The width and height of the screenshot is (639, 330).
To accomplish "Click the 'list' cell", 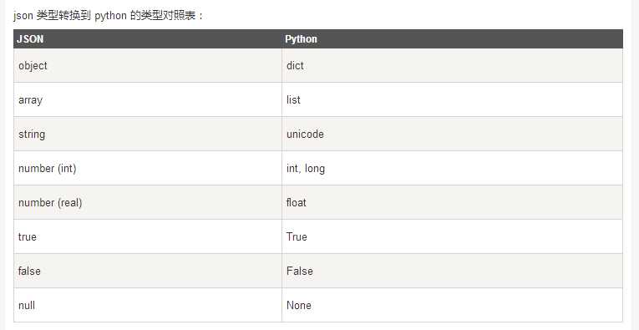I will 452,99.
